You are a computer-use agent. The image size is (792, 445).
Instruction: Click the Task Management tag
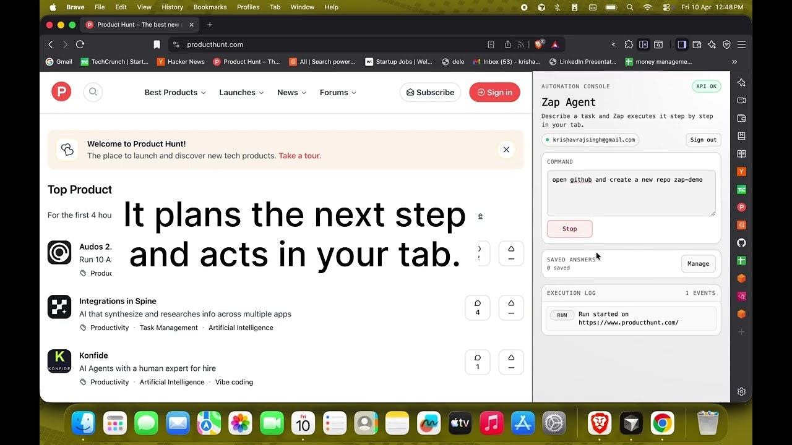[x=169, y=328]
